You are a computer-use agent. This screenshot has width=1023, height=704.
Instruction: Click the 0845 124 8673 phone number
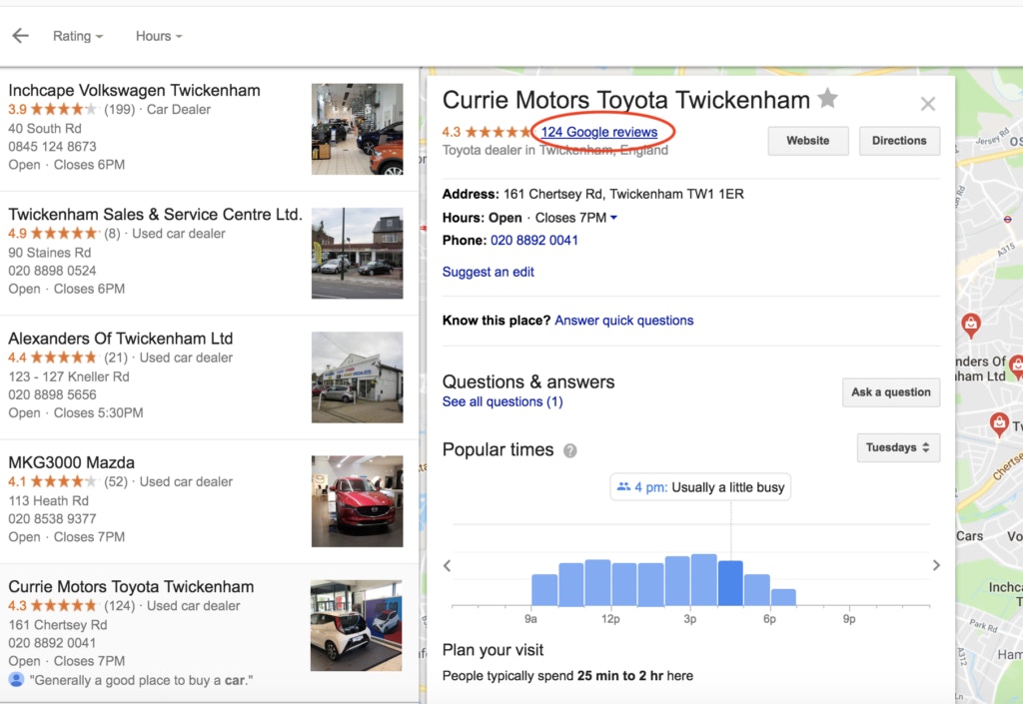52,147
